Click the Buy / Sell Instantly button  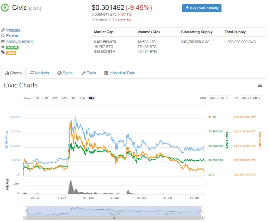(x=202, y=8)
